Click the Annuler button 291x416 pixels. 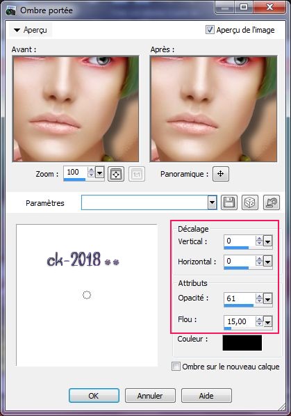tap(150, 396)
